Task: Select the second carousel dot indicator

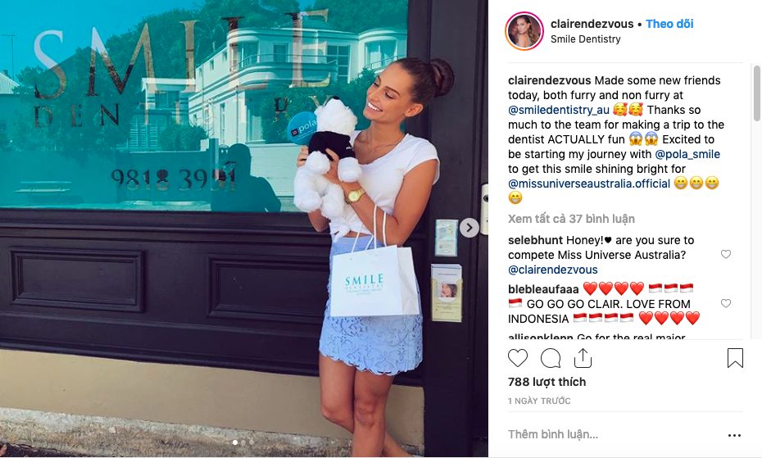Action: pyautogui.click(x=243, y=442)
